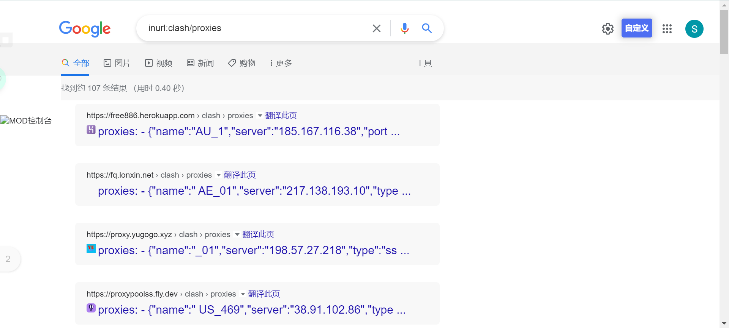Click the https://proxy.yugogo.xyz URL text
This screenshot has width=729, height=328.
coord(129,234)
